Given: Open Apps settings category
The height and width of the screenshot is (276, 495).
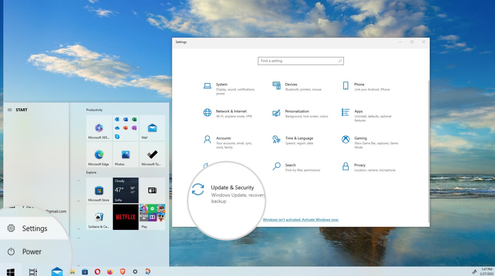Looking at the screenshot, I should [367, 115].
